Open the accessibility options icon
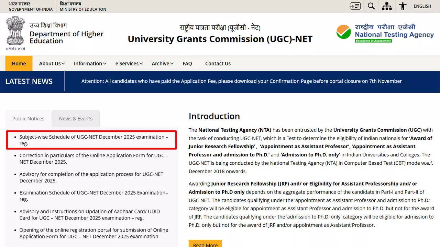Screen dimensions: 440x247 click(403, 6)
